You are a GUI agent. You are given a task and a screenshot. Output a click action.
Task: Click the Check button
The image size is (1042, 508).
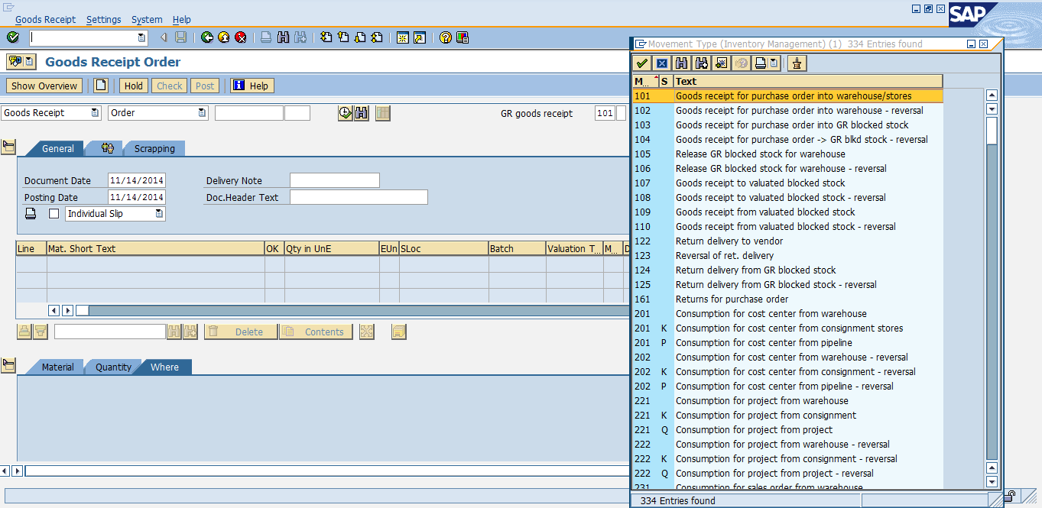click(170, 86)
